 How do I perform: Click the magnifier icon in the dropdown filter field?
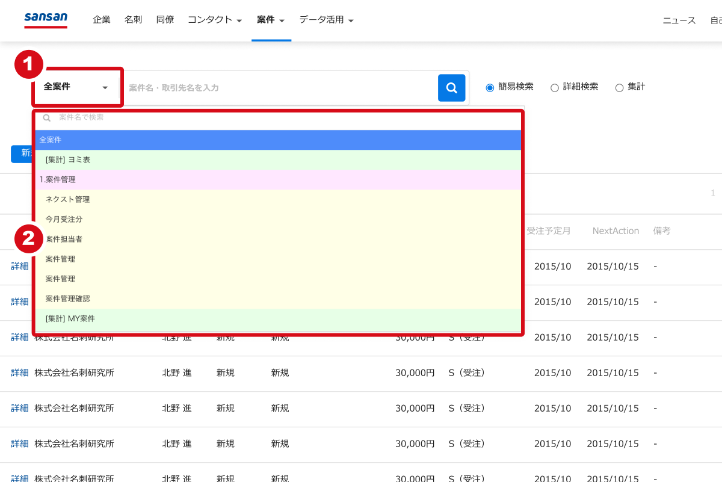(x=47, y=117)
